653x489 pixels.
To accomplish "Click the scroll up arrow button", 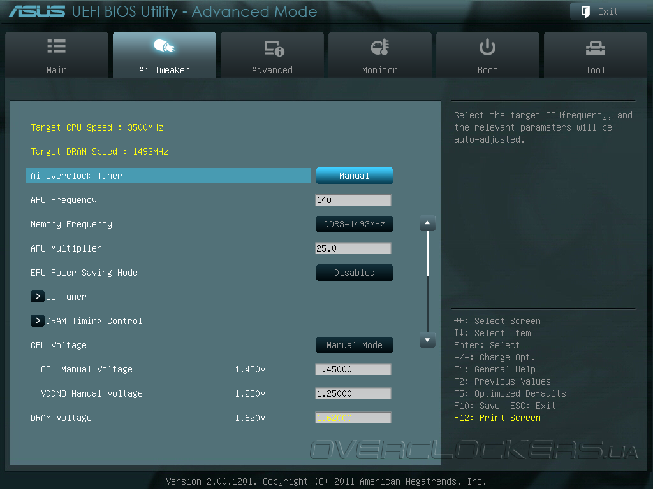I will [x=427, y=223].
